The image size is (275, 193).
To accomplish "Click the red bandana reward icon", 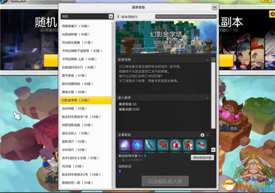I will [163, 145].
